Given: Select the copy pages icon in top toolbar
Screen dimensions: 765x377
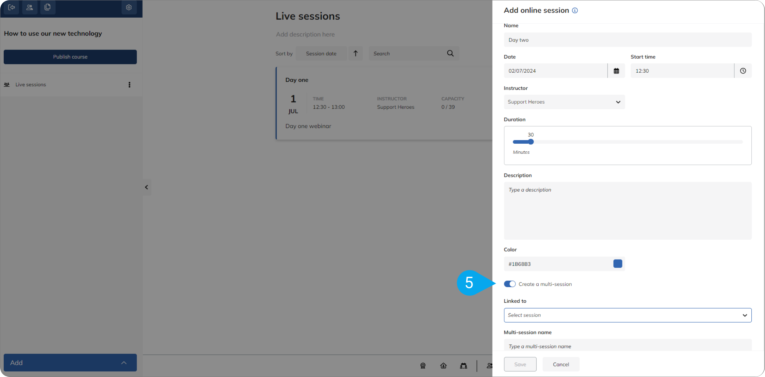Looking at the screenshot, I should click(x=48, y=7).
